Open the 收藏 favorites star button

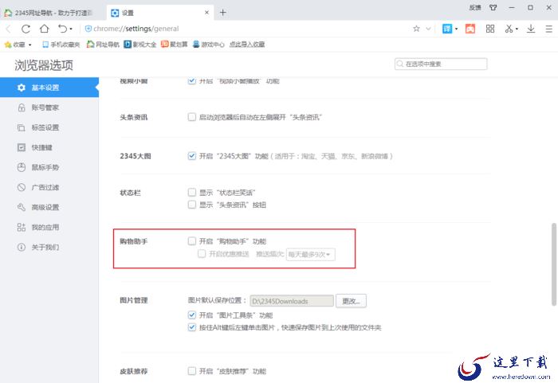point(15,45)
